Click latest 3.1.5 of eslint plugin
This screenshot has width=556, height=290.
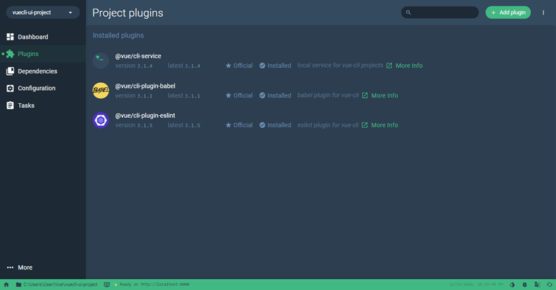click(x=184, y=125)
